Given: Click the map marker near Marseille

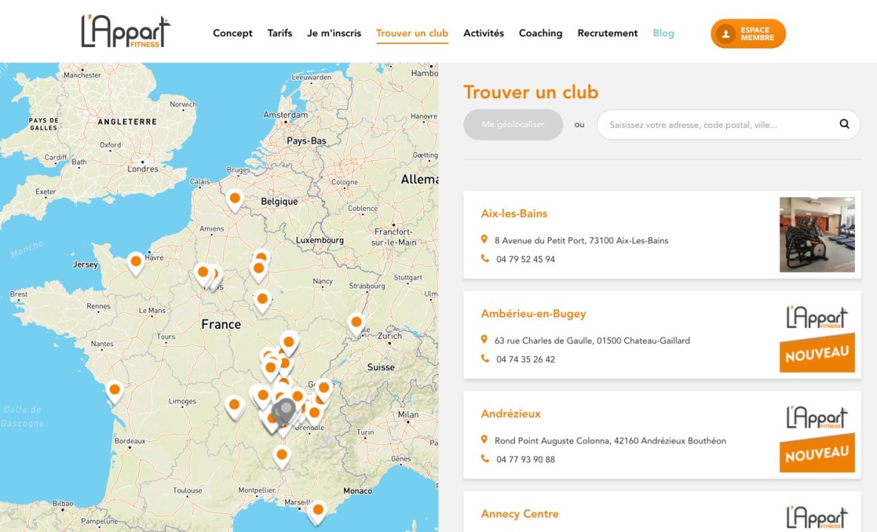Looking at the screenshot, I should point(318,512).
